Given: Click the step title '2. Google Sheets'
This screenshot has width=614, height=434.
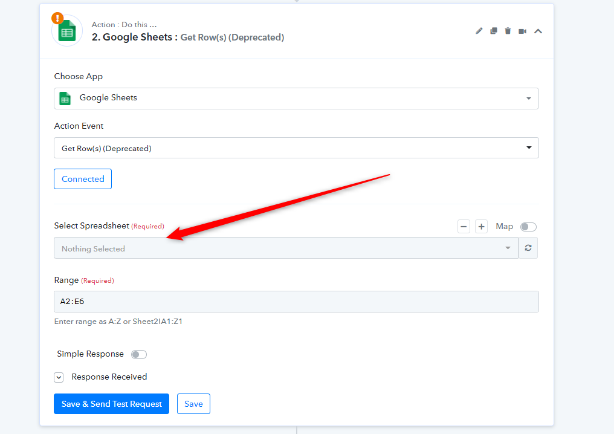Looking at the screenshot, I should click(x=132, y=37).
